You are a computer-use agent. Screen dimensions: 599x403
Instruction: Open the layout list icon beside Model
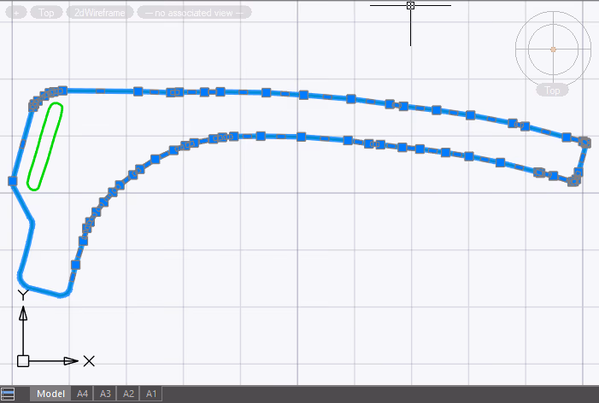[x=8, y=394]
